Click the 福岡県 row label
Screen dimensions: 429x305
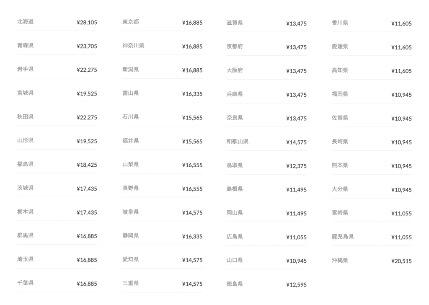pos(340,94)
